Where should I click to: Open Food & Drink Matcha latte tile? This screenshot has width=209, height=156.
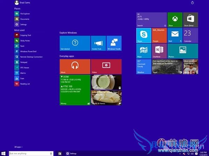pos(106,82)
